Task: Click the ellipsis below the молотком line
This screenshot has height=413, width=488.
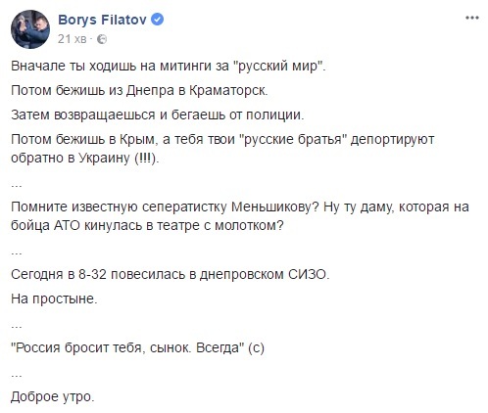Action: click(17, 252)
